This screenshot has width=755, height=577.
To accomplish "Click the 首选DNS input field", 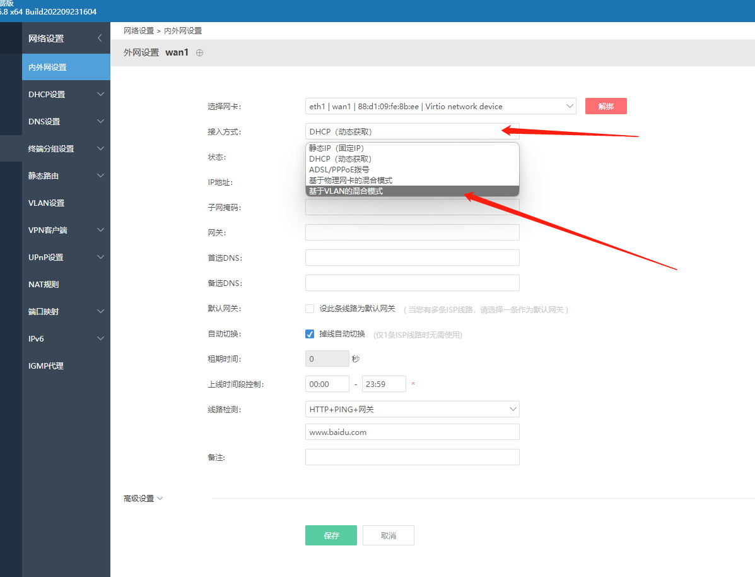I will (x=412, y=258).
